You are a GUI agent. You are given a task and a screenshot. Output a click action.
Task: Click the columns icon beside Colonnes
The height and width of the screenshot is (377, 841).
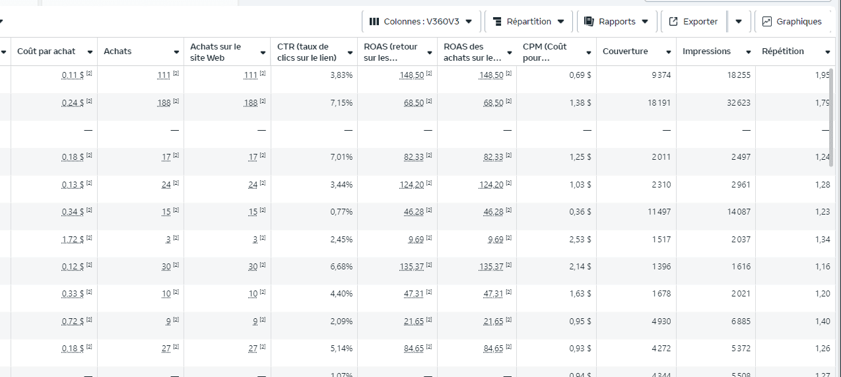374,21
